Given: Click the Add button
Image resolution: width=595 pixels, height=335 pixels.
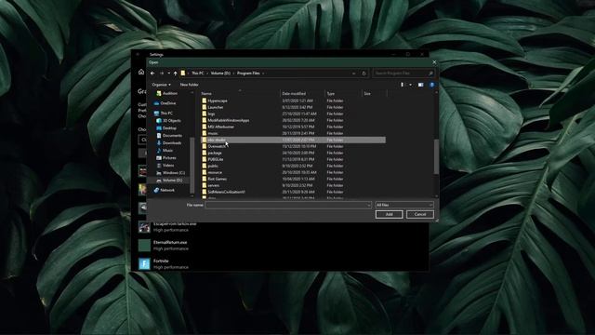Looking at the screenshot, I should pyautogui.click(x=389, y=215).
